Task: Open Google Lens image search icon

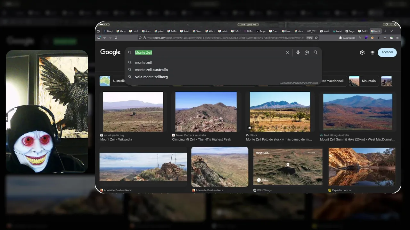Action: tap(307, 52)
